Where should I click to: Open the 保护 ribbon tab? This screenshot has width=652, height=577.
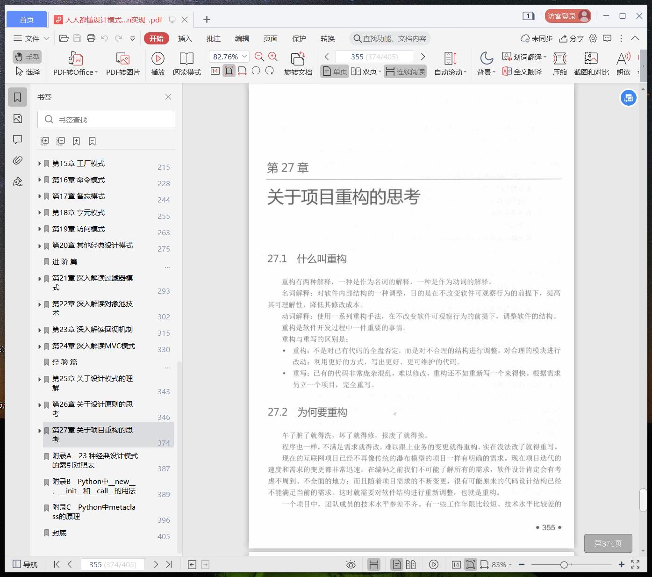tap(299, 38)
